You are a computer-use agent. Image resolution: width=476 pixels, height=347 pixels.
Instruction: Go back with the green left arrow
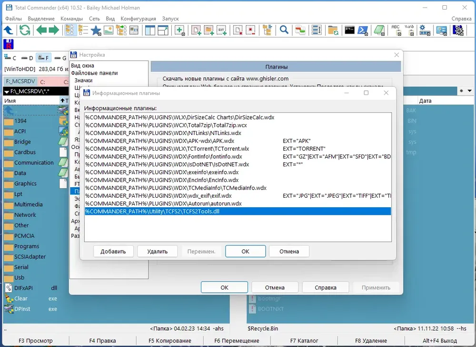click(41, 30)
